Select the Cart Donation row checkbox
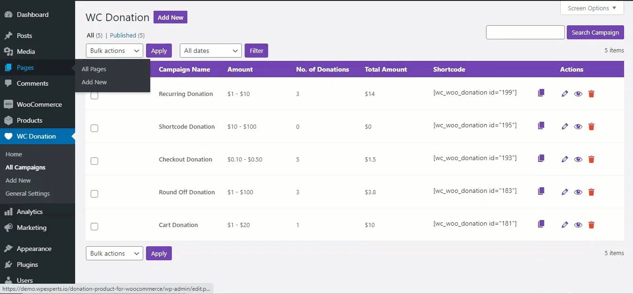Viewport: 633px width, 294px height. pyautogui.click(x=94, y=227)
